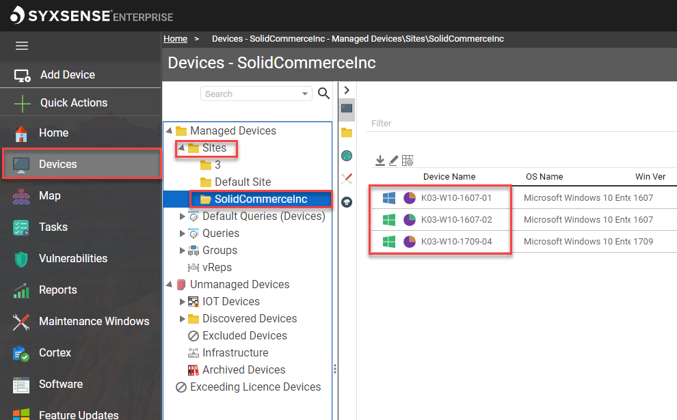677x420 pixels.
Task: Click the Add Device button
Action: pos(67,74)
